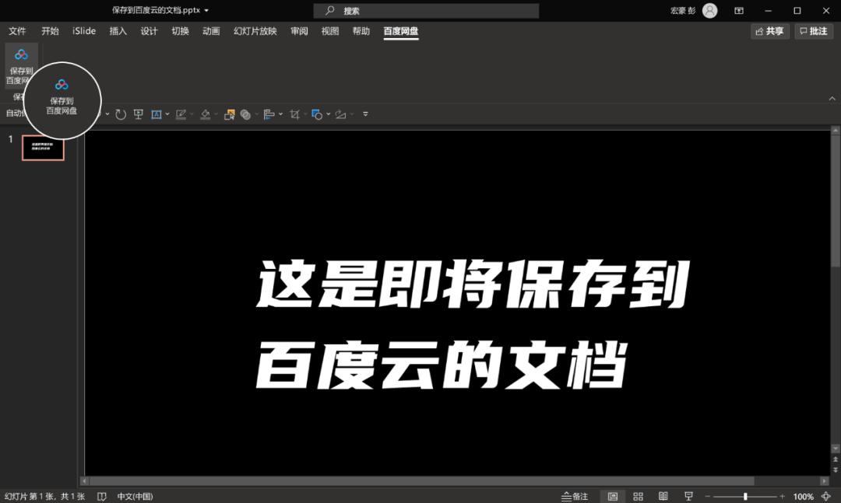Switch to the slide sorter view icon
The image size is (841, 503).
point(637,496)
